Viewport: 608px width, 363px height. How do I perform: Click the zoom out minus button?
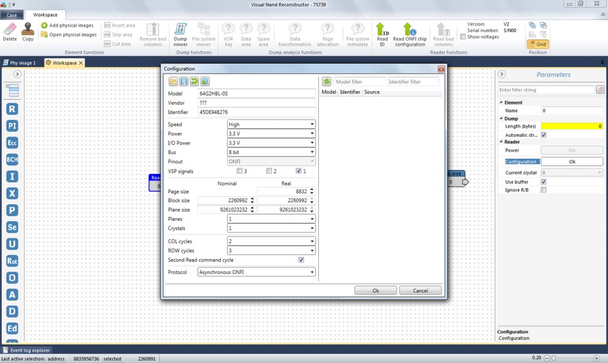pyautogui.click(x=547, y=358)
